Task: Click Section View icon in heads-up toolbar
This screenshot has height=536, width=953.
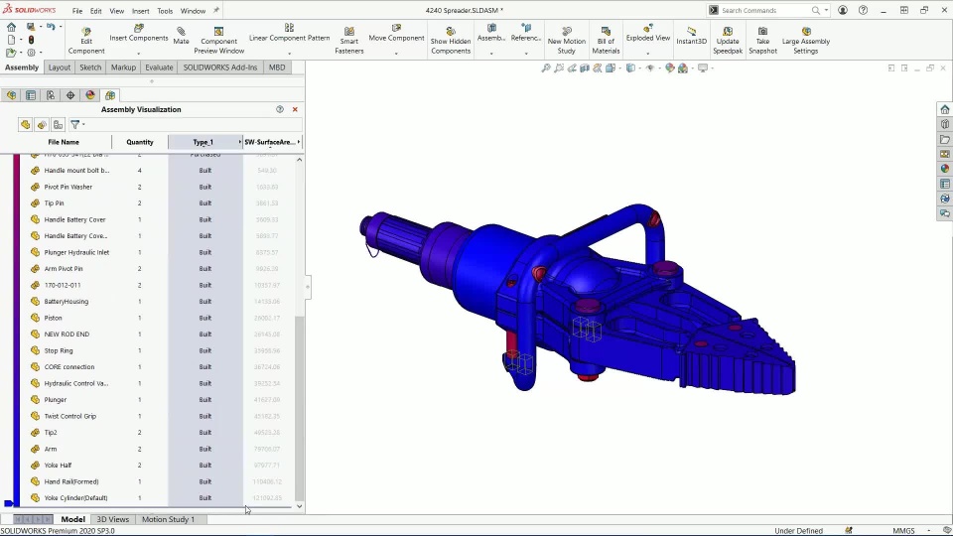Action: point(585,68)
